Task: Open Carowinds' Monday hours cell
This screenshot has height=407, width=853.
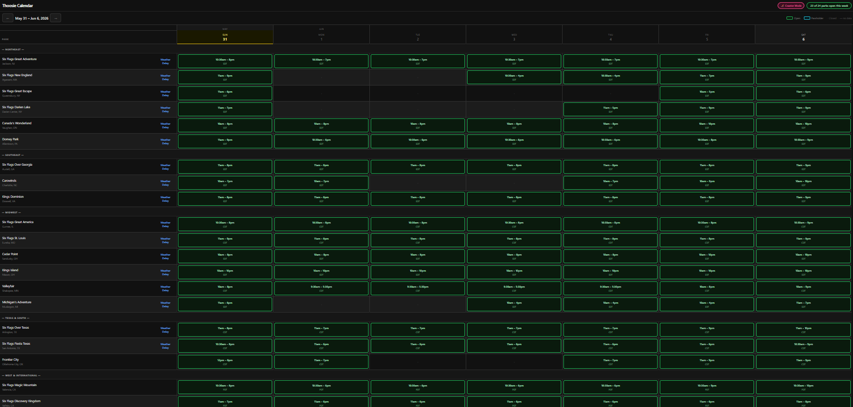Action: tap(321, 183)
